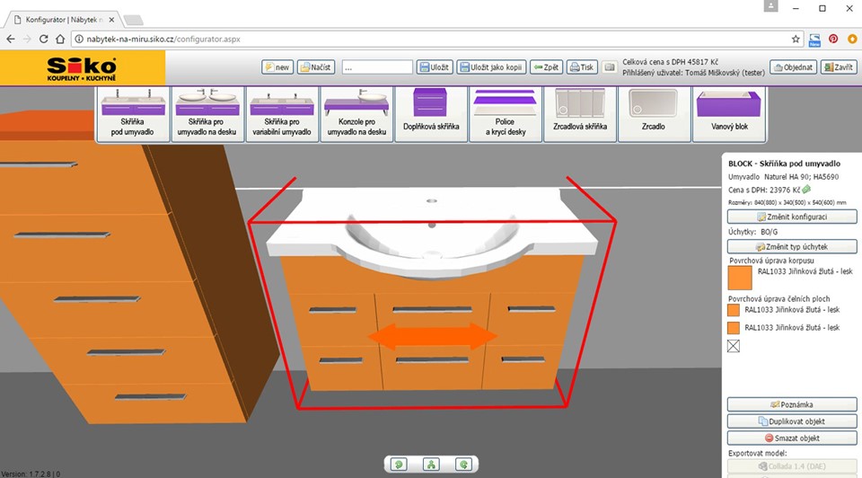Pick the Vanový blok furniture type
The height and width of the screenshot is (478, 862).
(x=728, y=114)
